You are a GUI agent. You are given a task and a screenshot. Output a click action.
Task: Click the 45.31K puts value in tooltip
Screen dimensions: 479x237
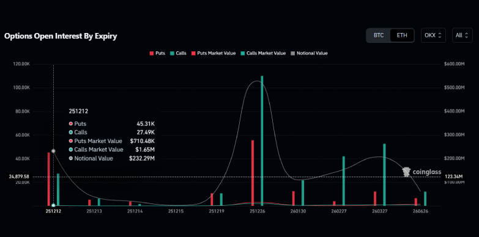coord(146,124)
